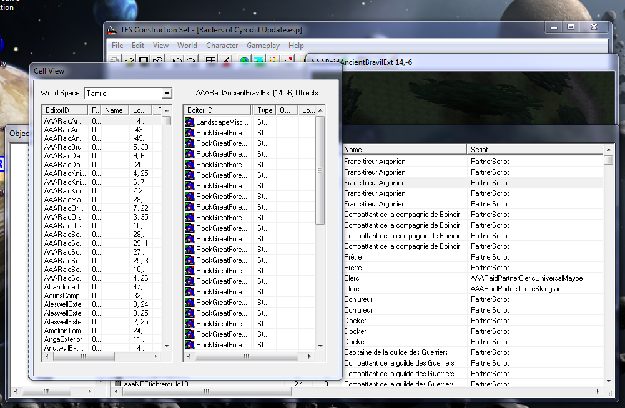Image resolution: width=625 pixels, height=408 pixels.
Task: Click Name column header in Object Window
Action: click(x=404, y=150)
